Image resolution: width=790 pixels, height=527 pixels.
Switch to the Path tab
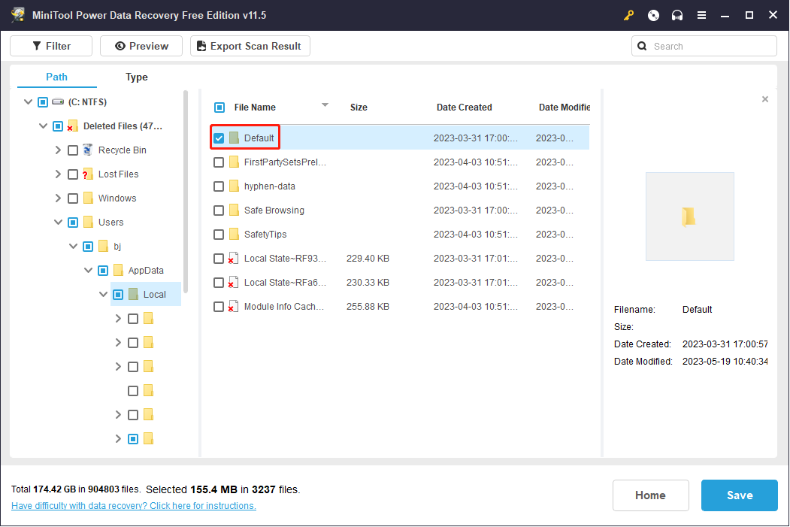tap(56, 77)
